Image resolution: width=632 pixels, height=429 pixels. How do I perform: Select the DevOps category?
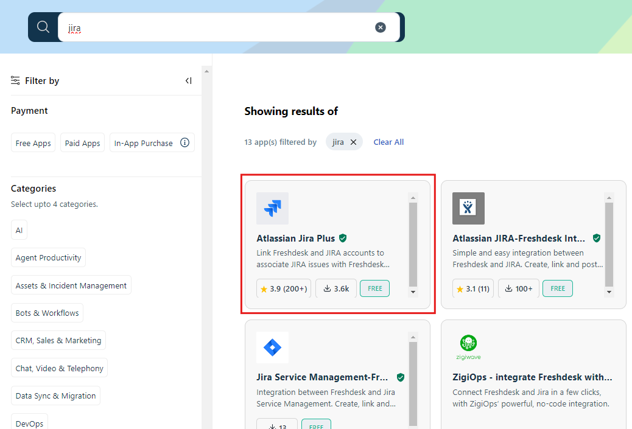click(x=29, y=422)
